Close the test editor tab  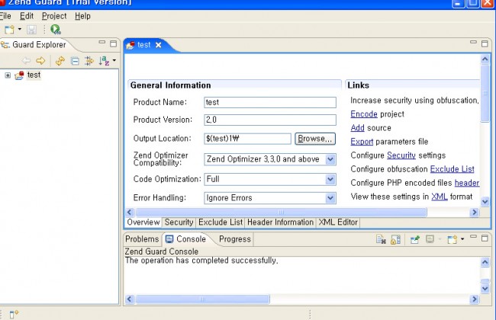159,45
